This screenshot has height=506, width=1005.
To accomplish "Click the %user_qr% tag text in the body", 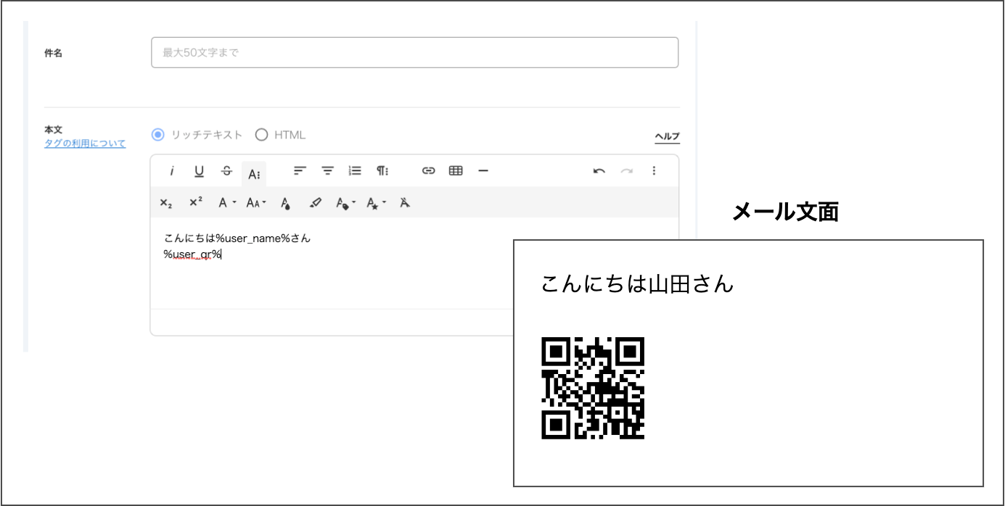I will click(x=192, y=254).
